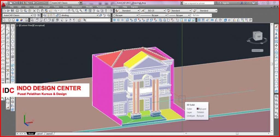Click ViewCube TOP face
The image size is (280, 137).
point(259,37)
